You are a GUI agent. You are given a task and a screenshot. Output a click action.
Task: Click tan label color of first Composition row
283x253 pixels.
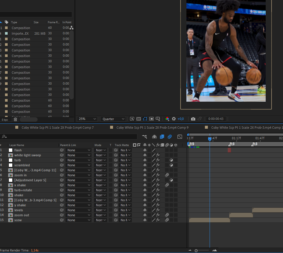[x=6, y=28]
